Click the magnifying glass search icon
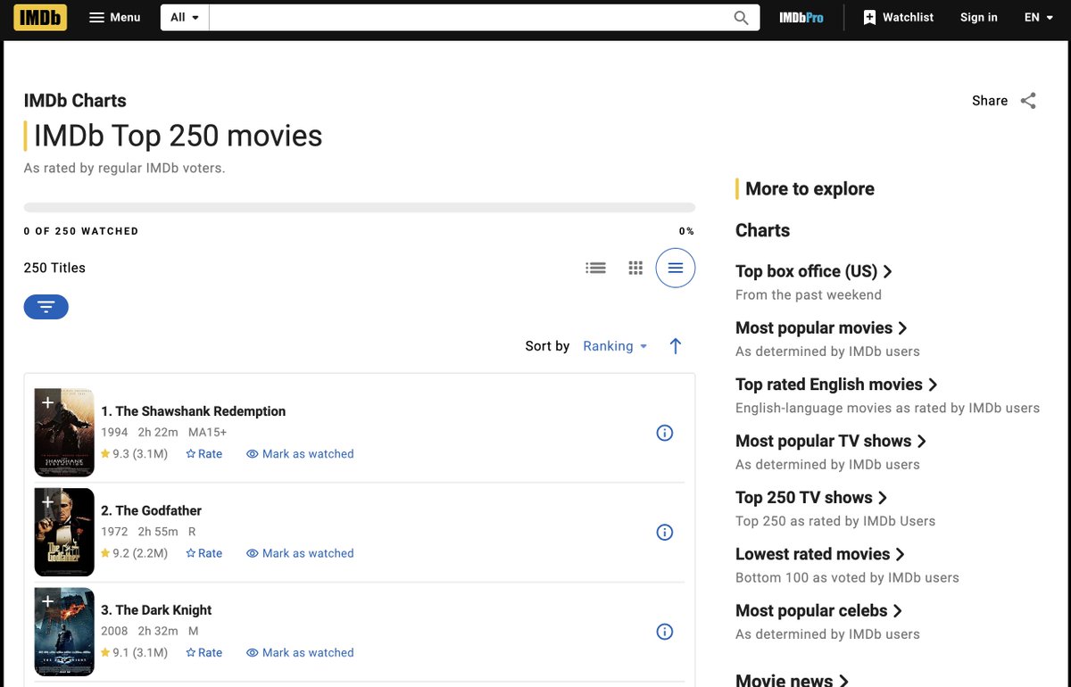Screen dimensions: 1071x687 click(x=742, y=17)
